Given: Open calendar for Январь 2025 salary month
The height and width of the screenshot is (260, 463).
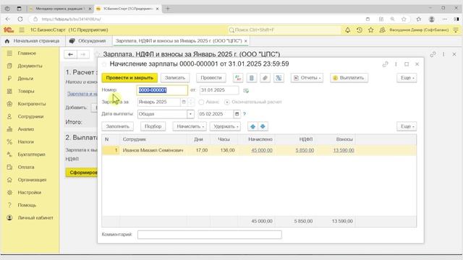Looking at the screenshot, I should [x=184, y=102].
